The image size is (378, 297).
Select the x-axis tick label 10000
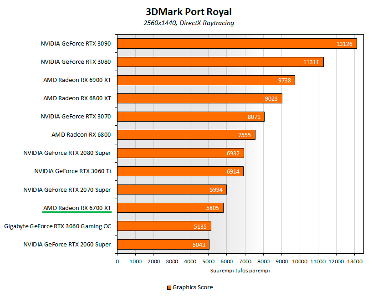(300, 261)
